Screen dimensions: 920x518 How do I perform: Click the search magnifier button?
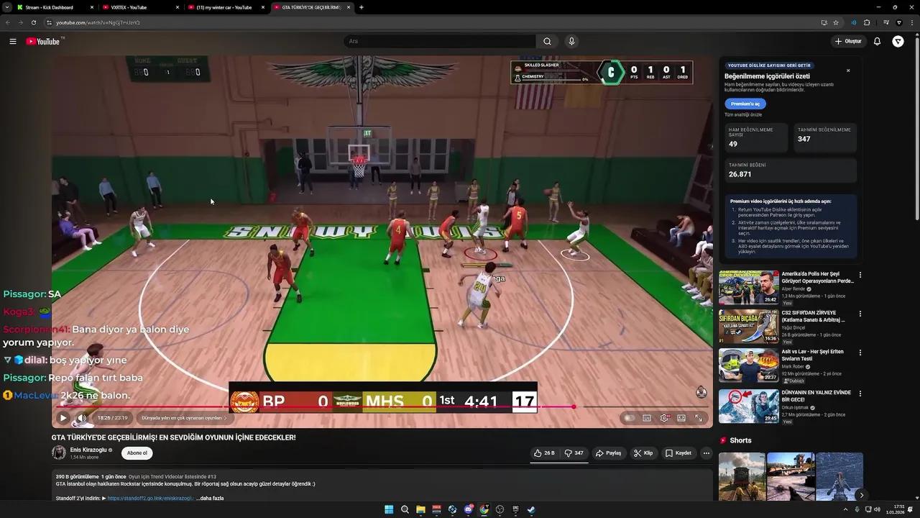[x=547, y=41]
